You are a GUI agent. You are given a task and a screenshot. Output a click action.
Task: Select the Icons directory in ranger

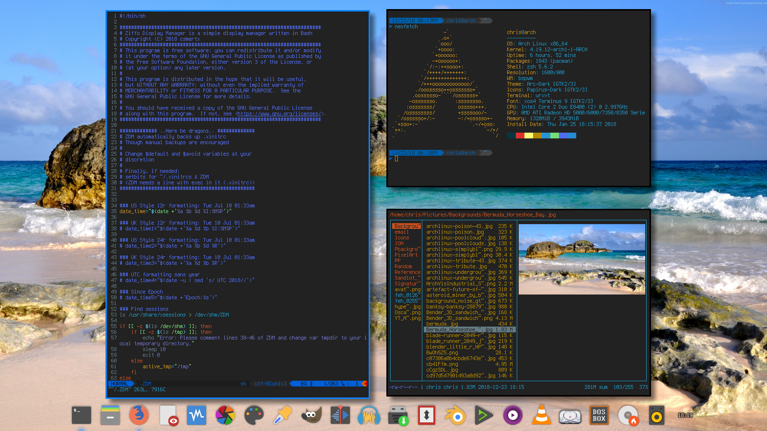[x=402, y=238]
